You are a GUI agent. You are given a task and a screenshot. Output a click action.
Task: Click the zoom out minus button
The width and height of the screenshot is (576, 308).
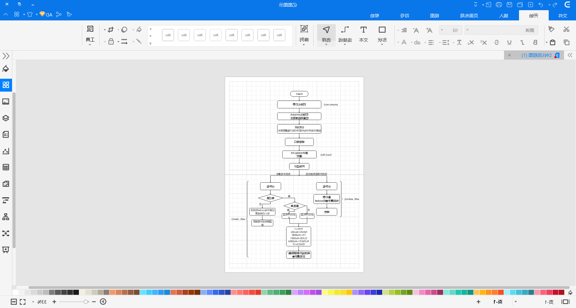pos(94,302)
